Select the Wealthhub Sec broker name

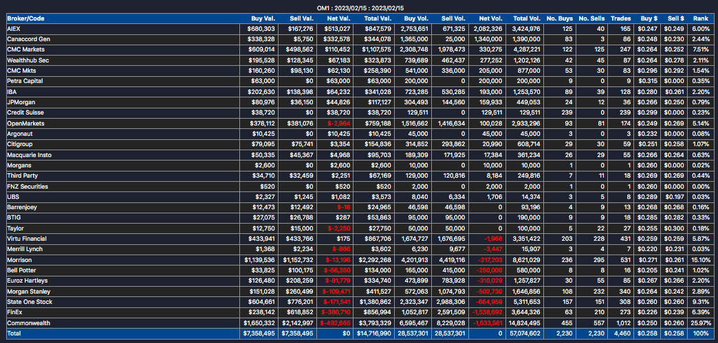click(x=27, y=60)
